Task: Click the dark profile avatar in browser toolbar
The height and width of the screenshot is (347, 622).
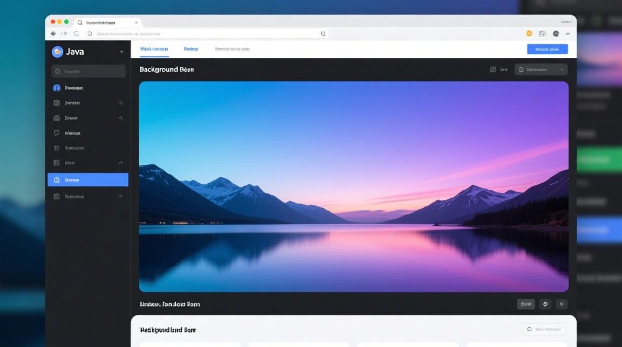Action: (556, 33)
